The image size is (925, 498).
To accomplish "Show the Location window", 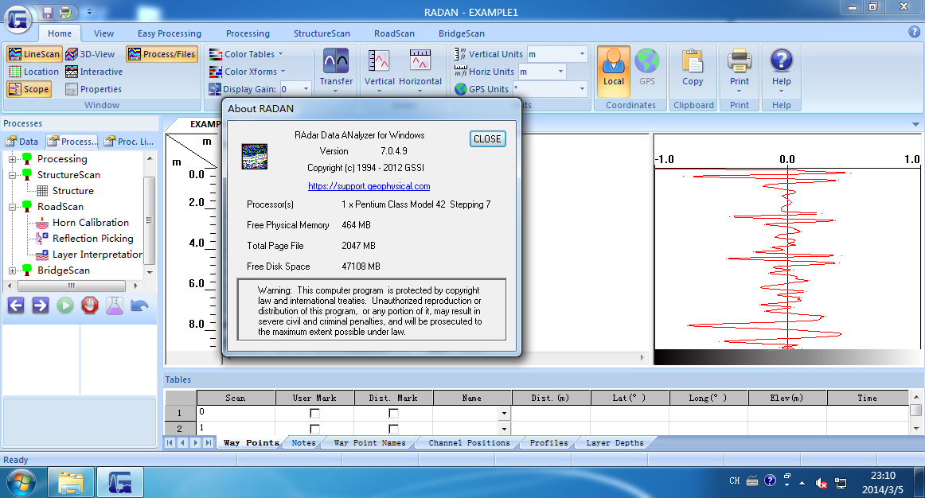I will pyautogui.click(x=34, y=72).
